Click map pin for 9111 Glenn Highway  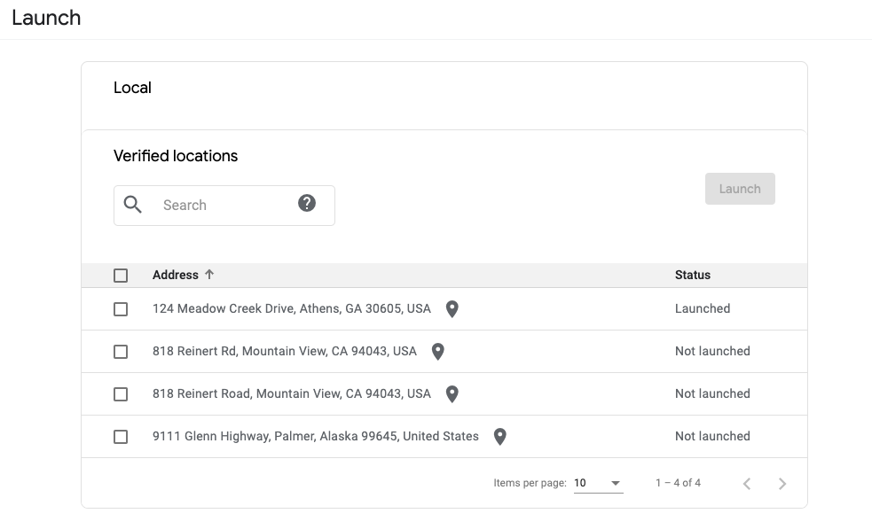click(500, 437)
